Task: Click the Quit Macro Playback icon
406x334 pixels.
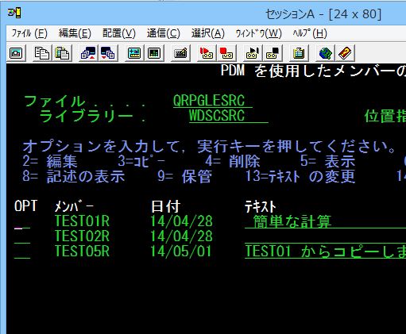Action: coord(273,53)
